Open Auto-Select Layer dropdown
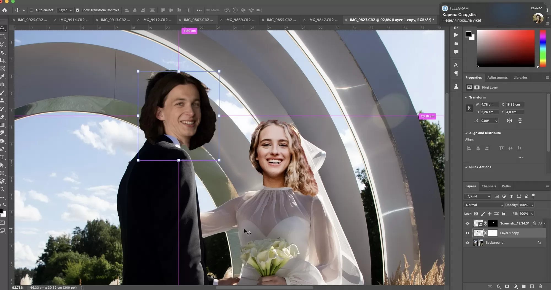The height and width of the screenshot is (290, 551). click(65, 10)
